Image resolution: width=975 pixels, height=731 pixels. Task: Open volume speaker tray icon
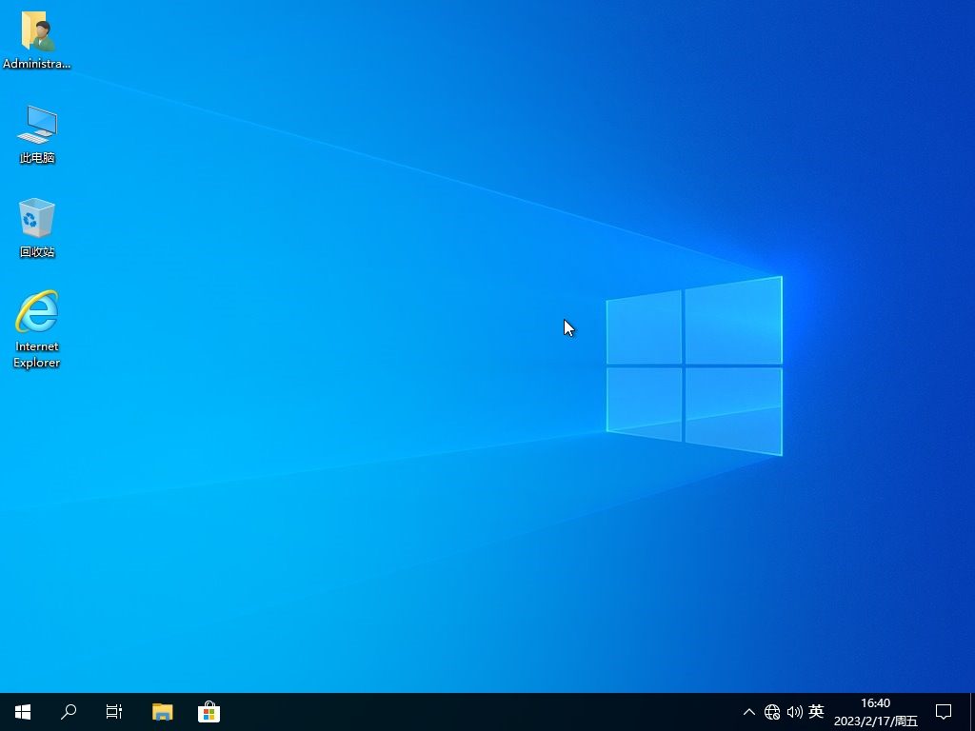pyautogui.click(x=795, y=712)
